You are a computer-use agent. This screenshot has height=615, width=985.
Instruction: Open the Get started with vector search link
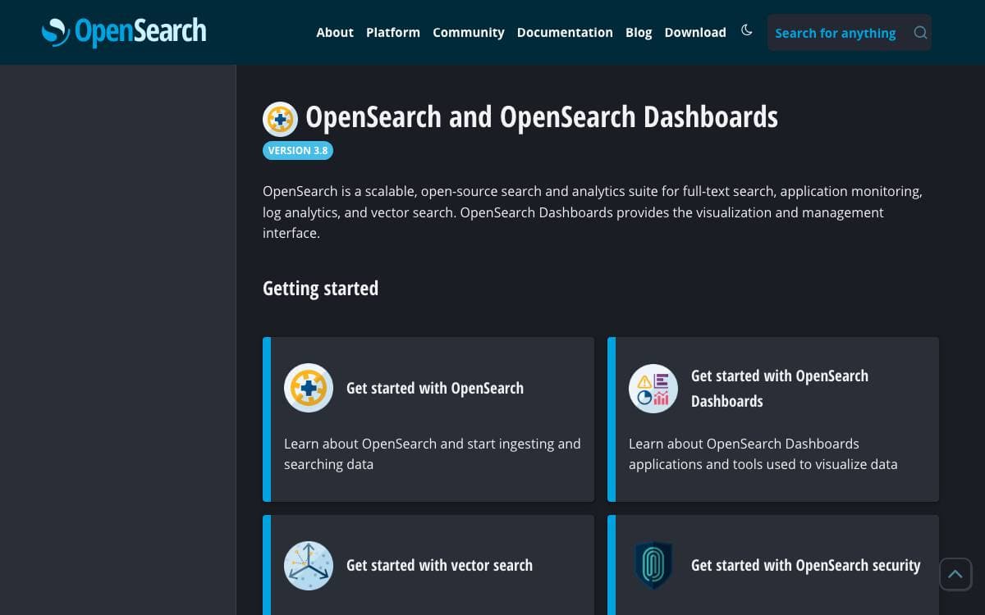click(x=439, y=565)
